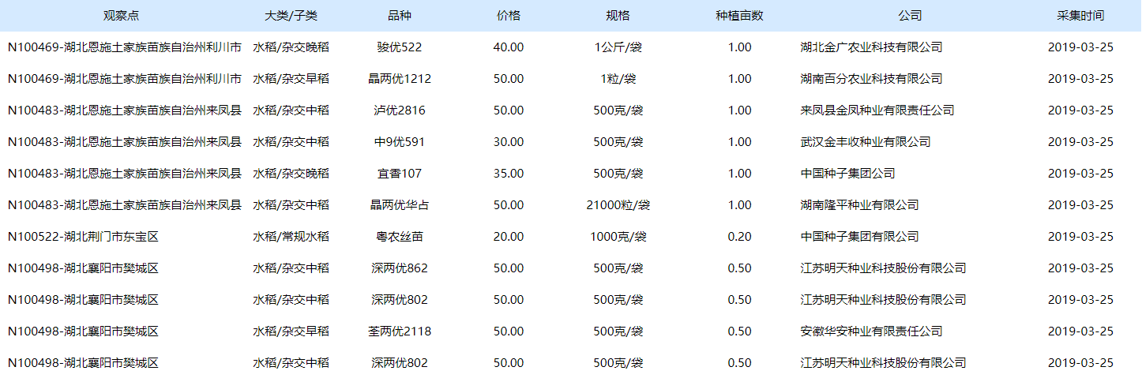Screen dimensions: 1142x382
Task: Click price 20.00 in 粤农丝苗 row
Action: [509, 237]
